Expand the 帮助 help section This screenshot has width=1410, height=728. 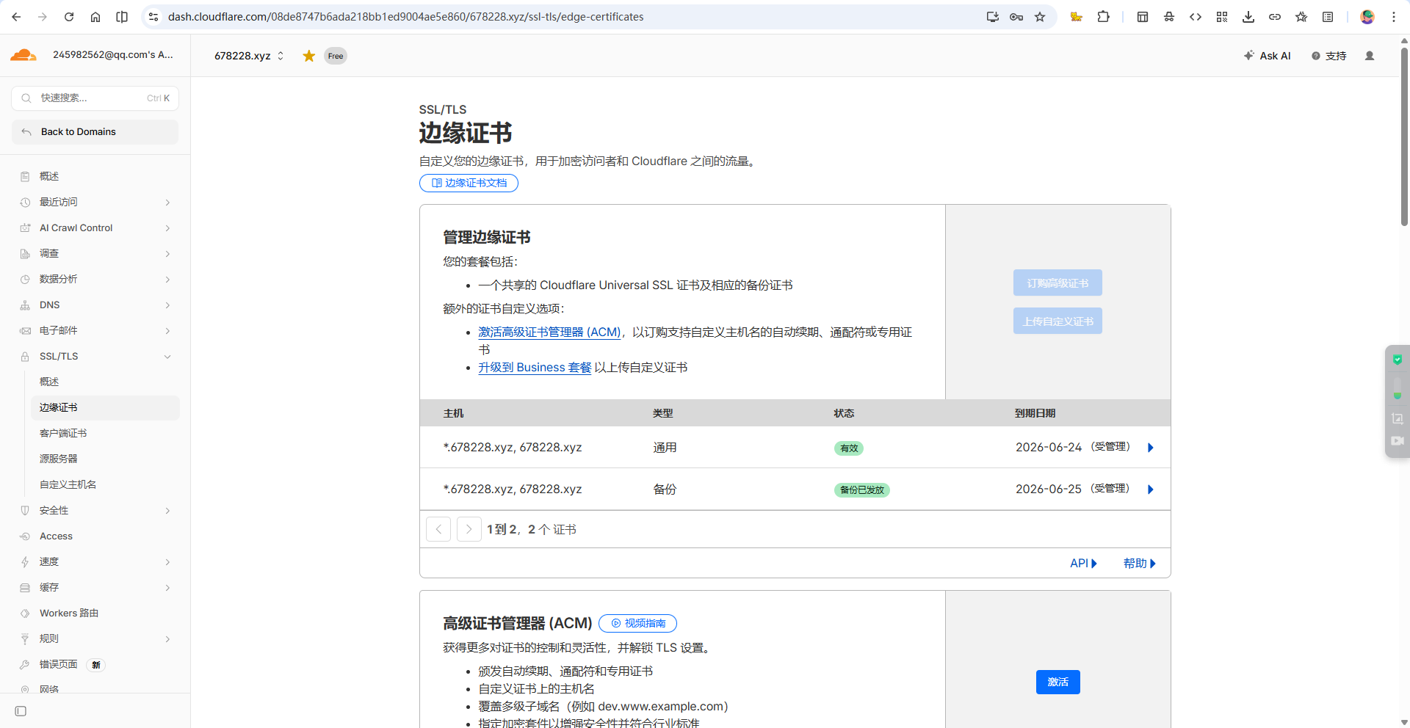(1140, 564)
